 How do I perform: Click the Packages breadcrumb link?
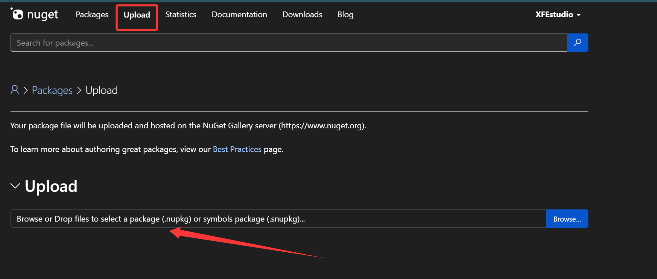pos(52,90)
